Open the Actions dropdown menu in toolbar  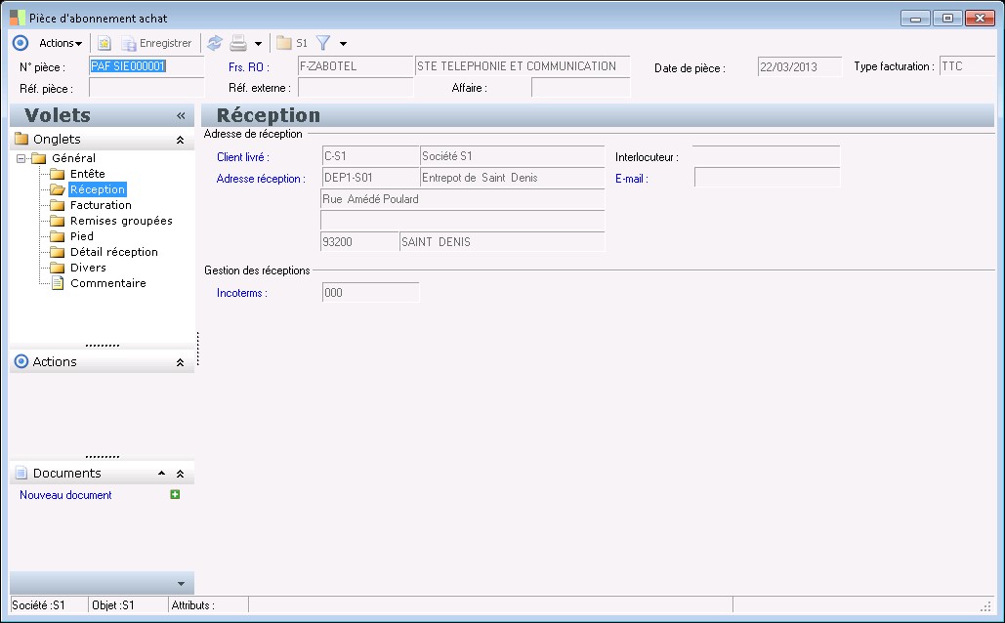point(61,43)
